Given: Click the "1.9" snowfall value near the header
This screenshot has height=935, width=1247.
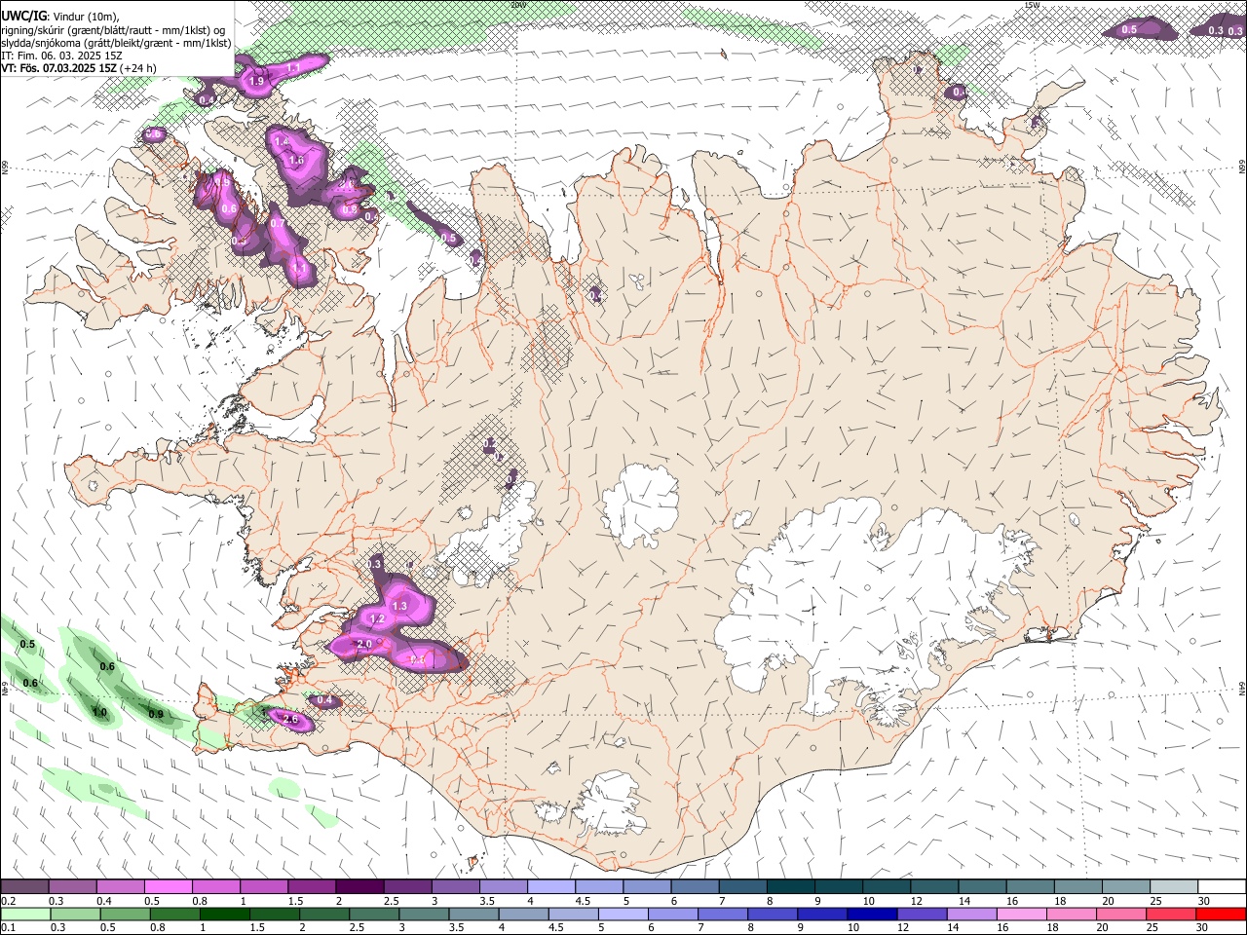Looking at the screenshot, I should point(257,82).
